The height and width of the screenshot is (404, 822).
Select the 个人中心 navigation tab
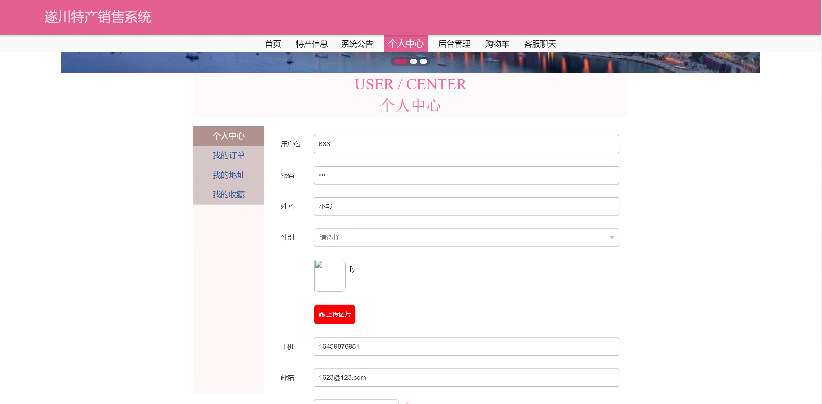click(x=406, y=44)
